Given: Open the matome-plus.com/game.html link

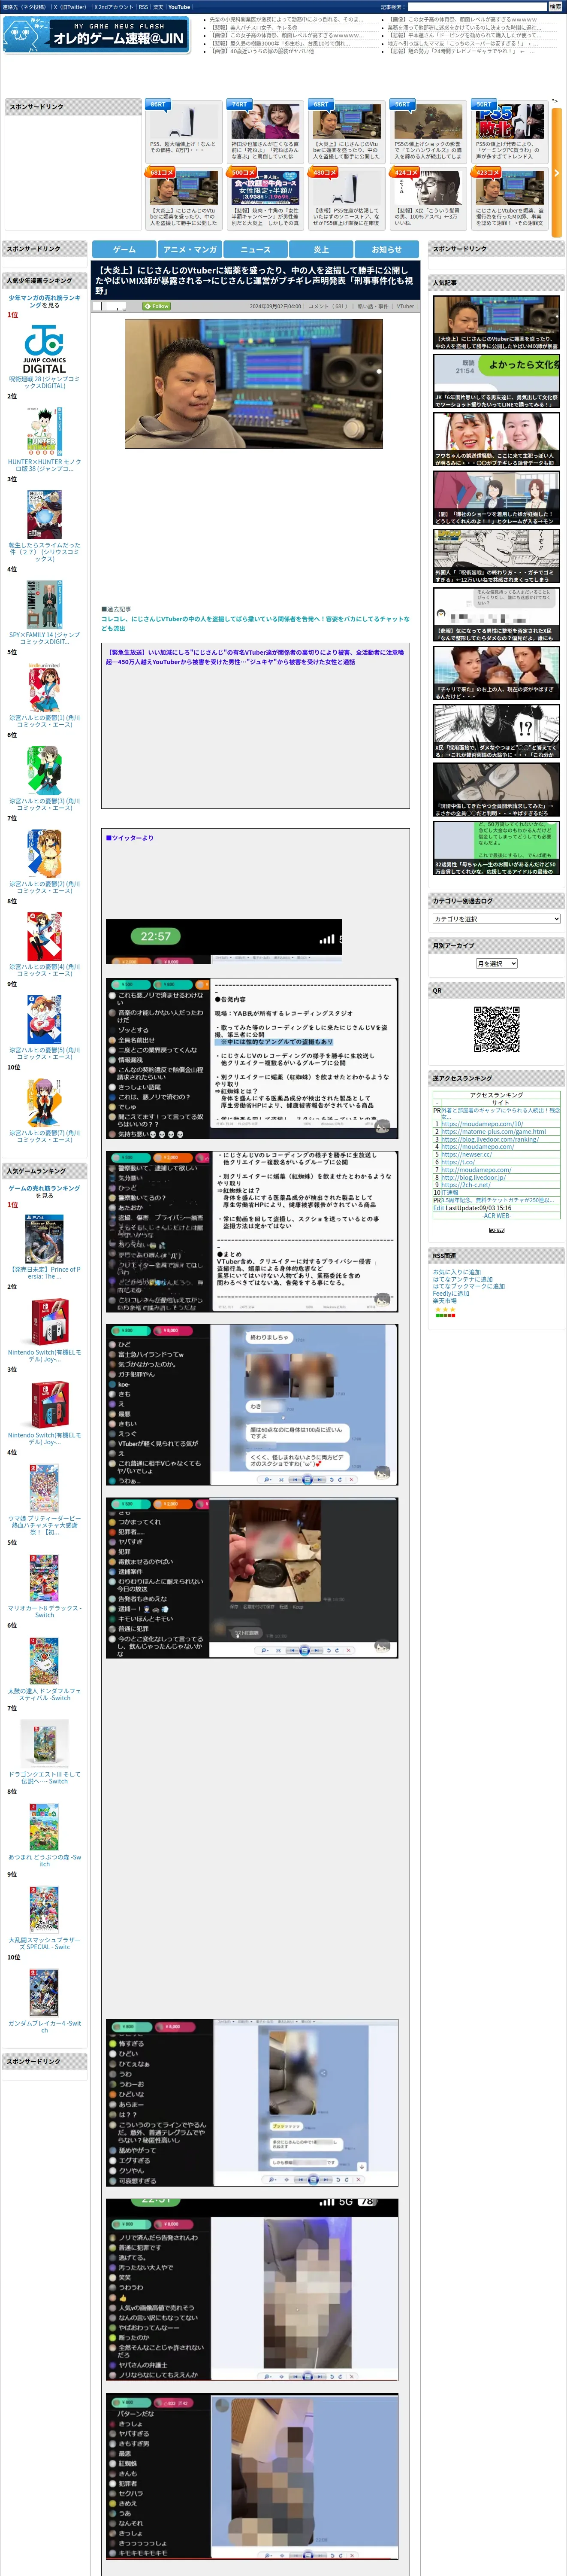Looking at the screenshot, I should point(493,1132).
